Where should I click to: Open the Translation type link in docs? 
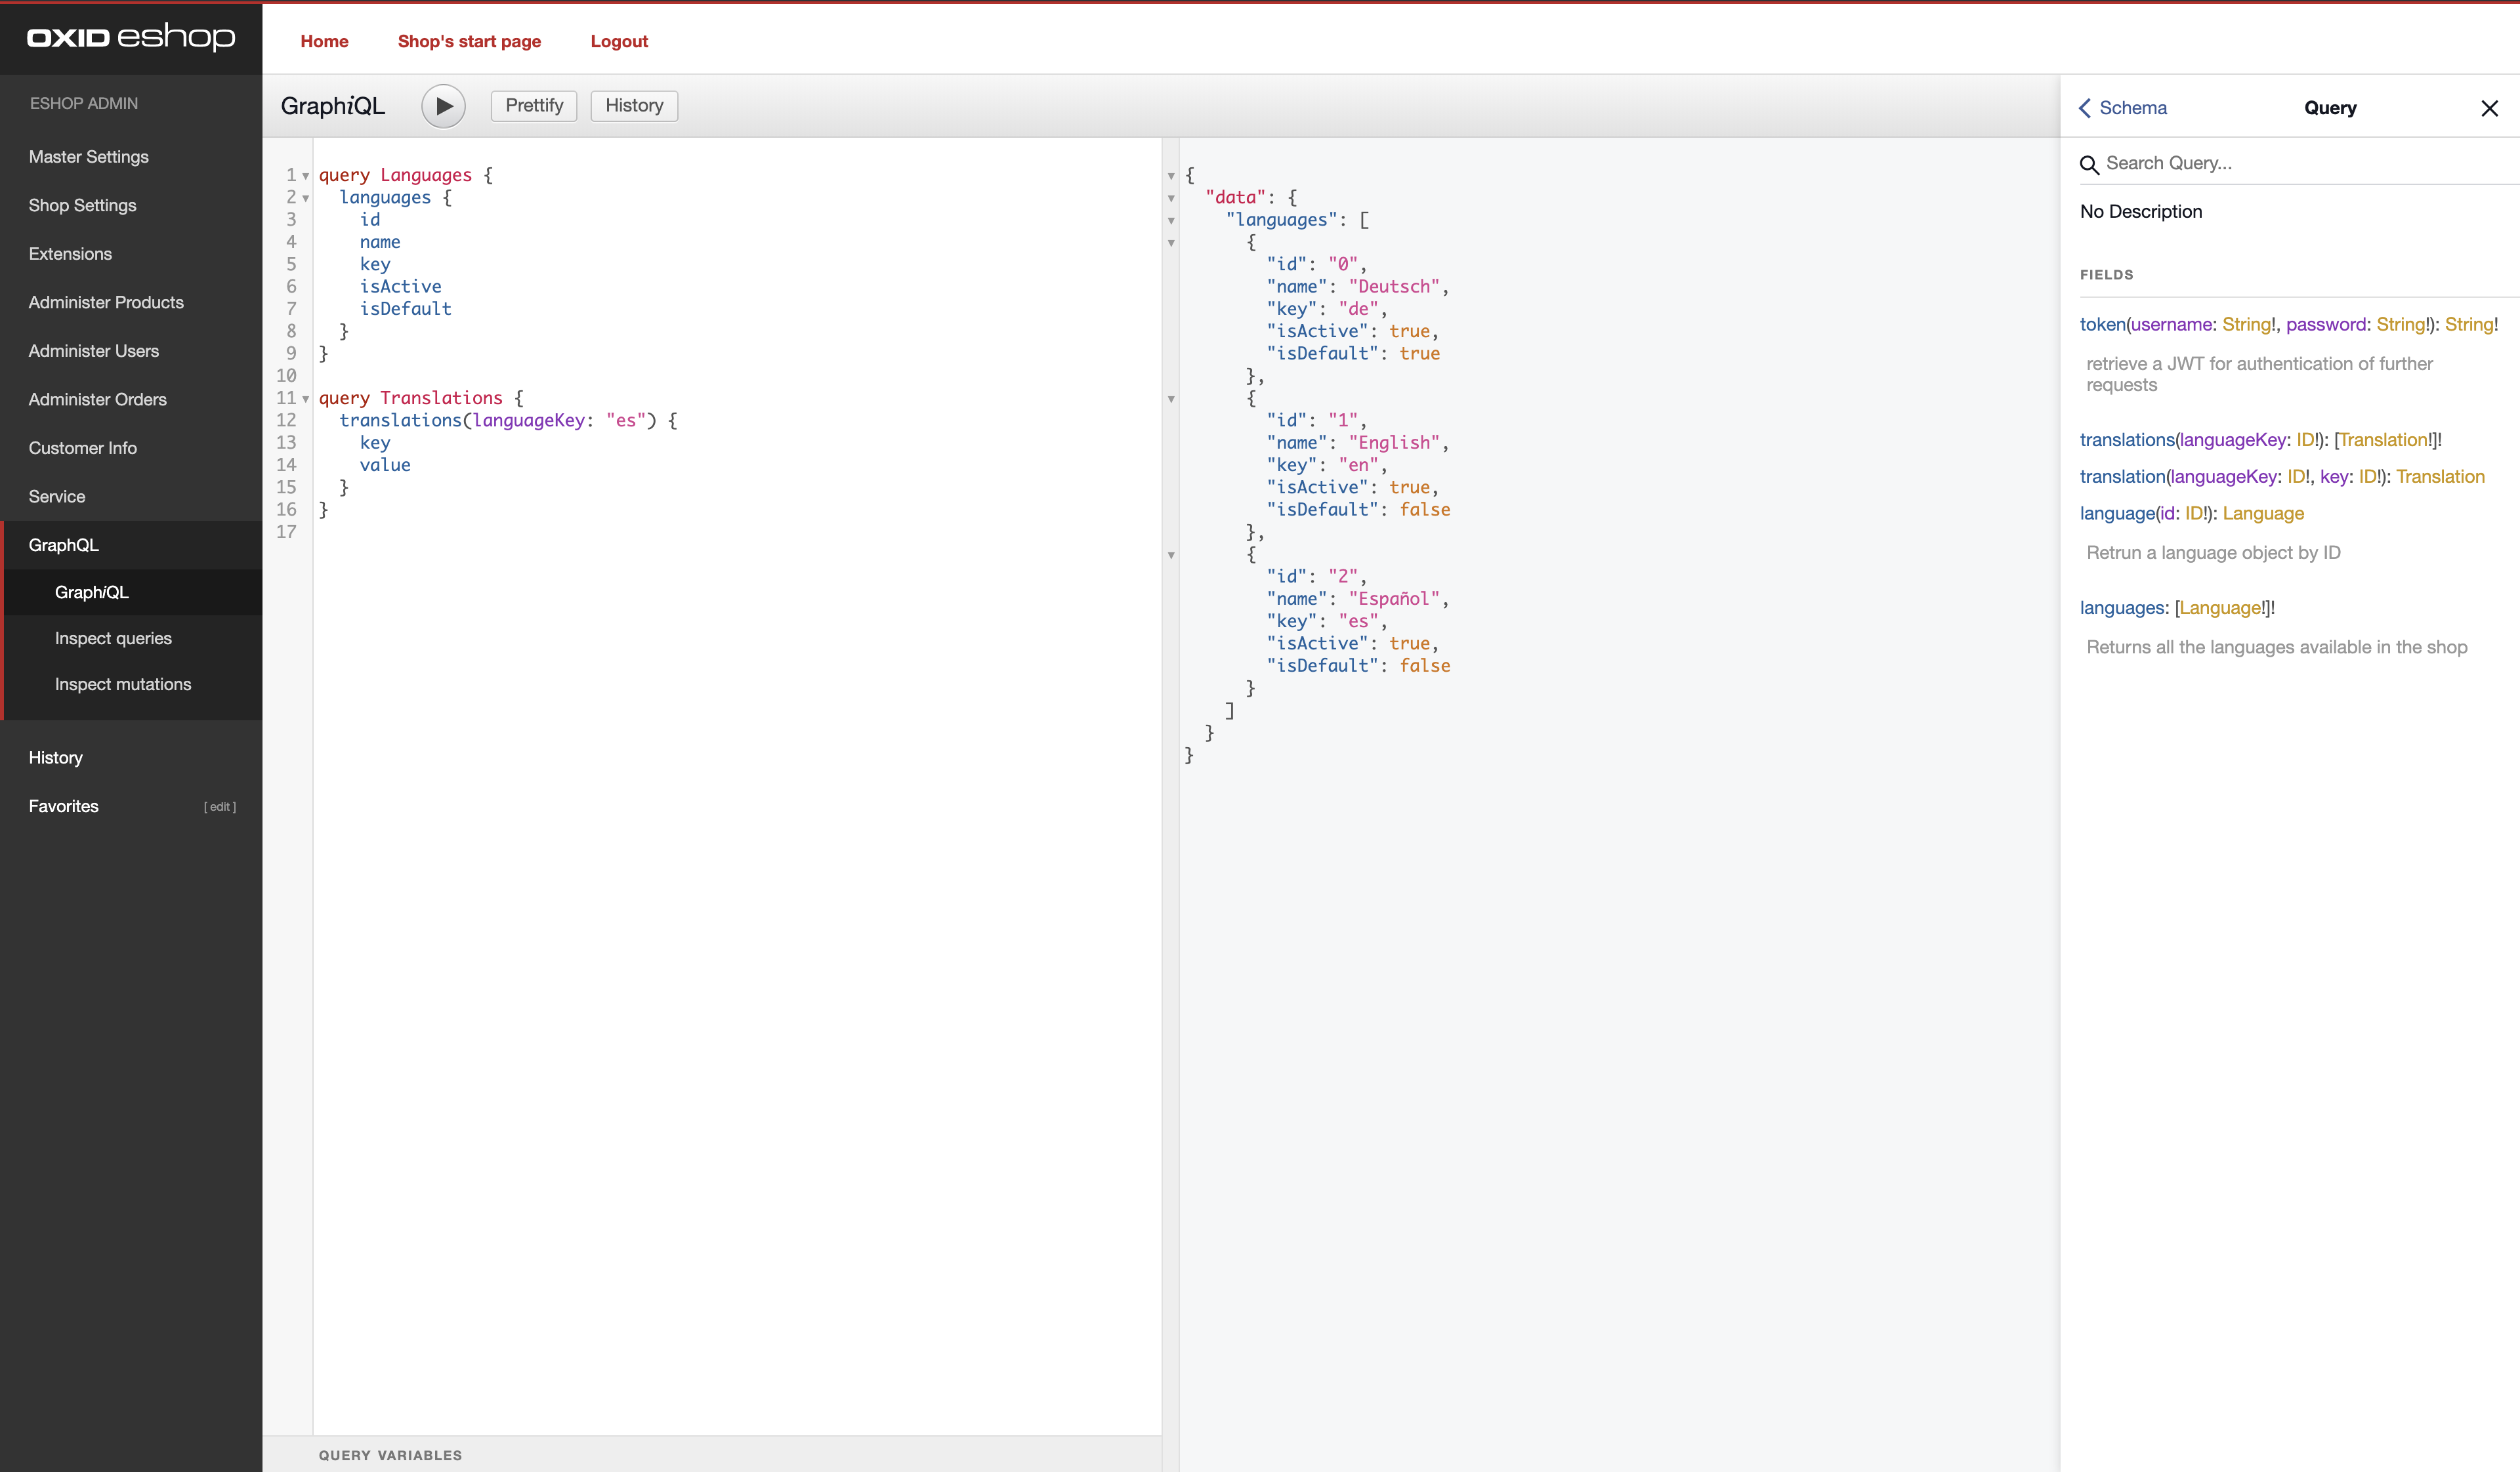(2440, 477)
